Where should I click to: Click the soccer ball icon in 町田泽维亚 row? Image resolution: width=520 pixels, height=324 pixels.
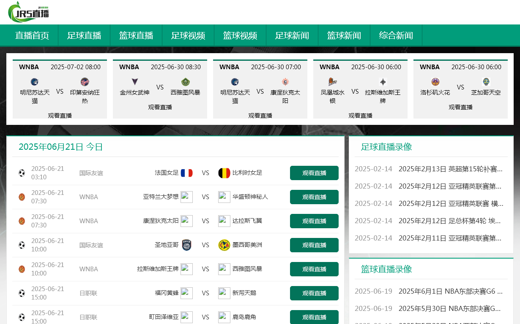[x=22, y=317]
